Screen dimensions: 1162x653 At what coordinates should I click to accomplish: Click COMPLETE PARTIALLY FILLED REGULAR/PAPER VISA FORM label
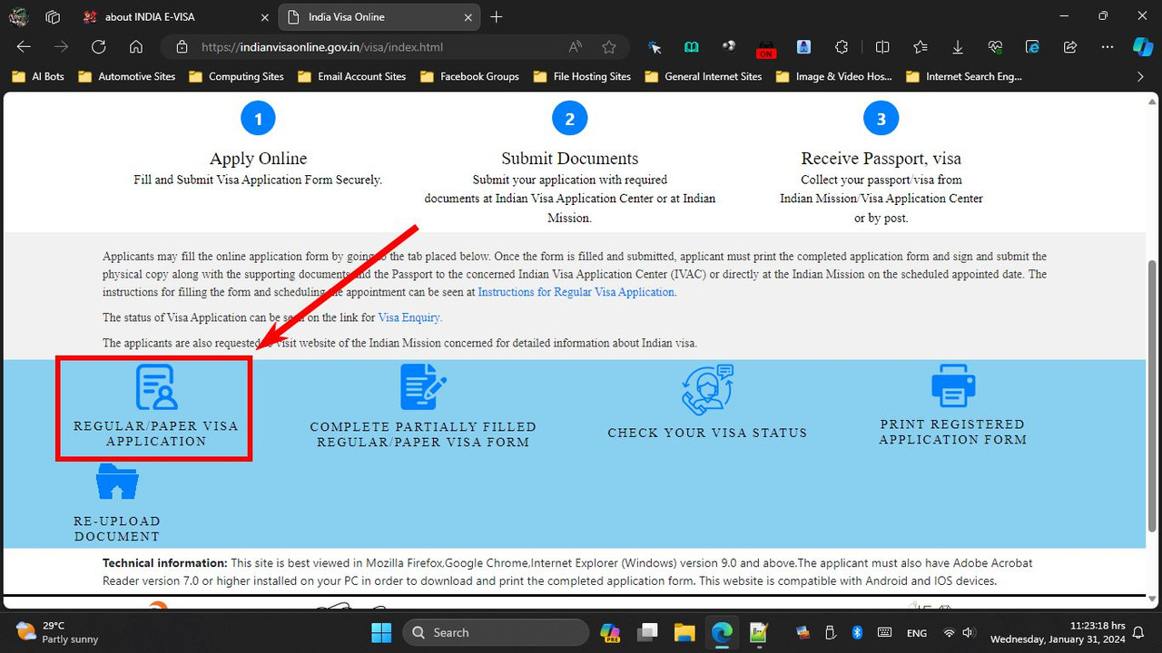click(x=423, y=434)
